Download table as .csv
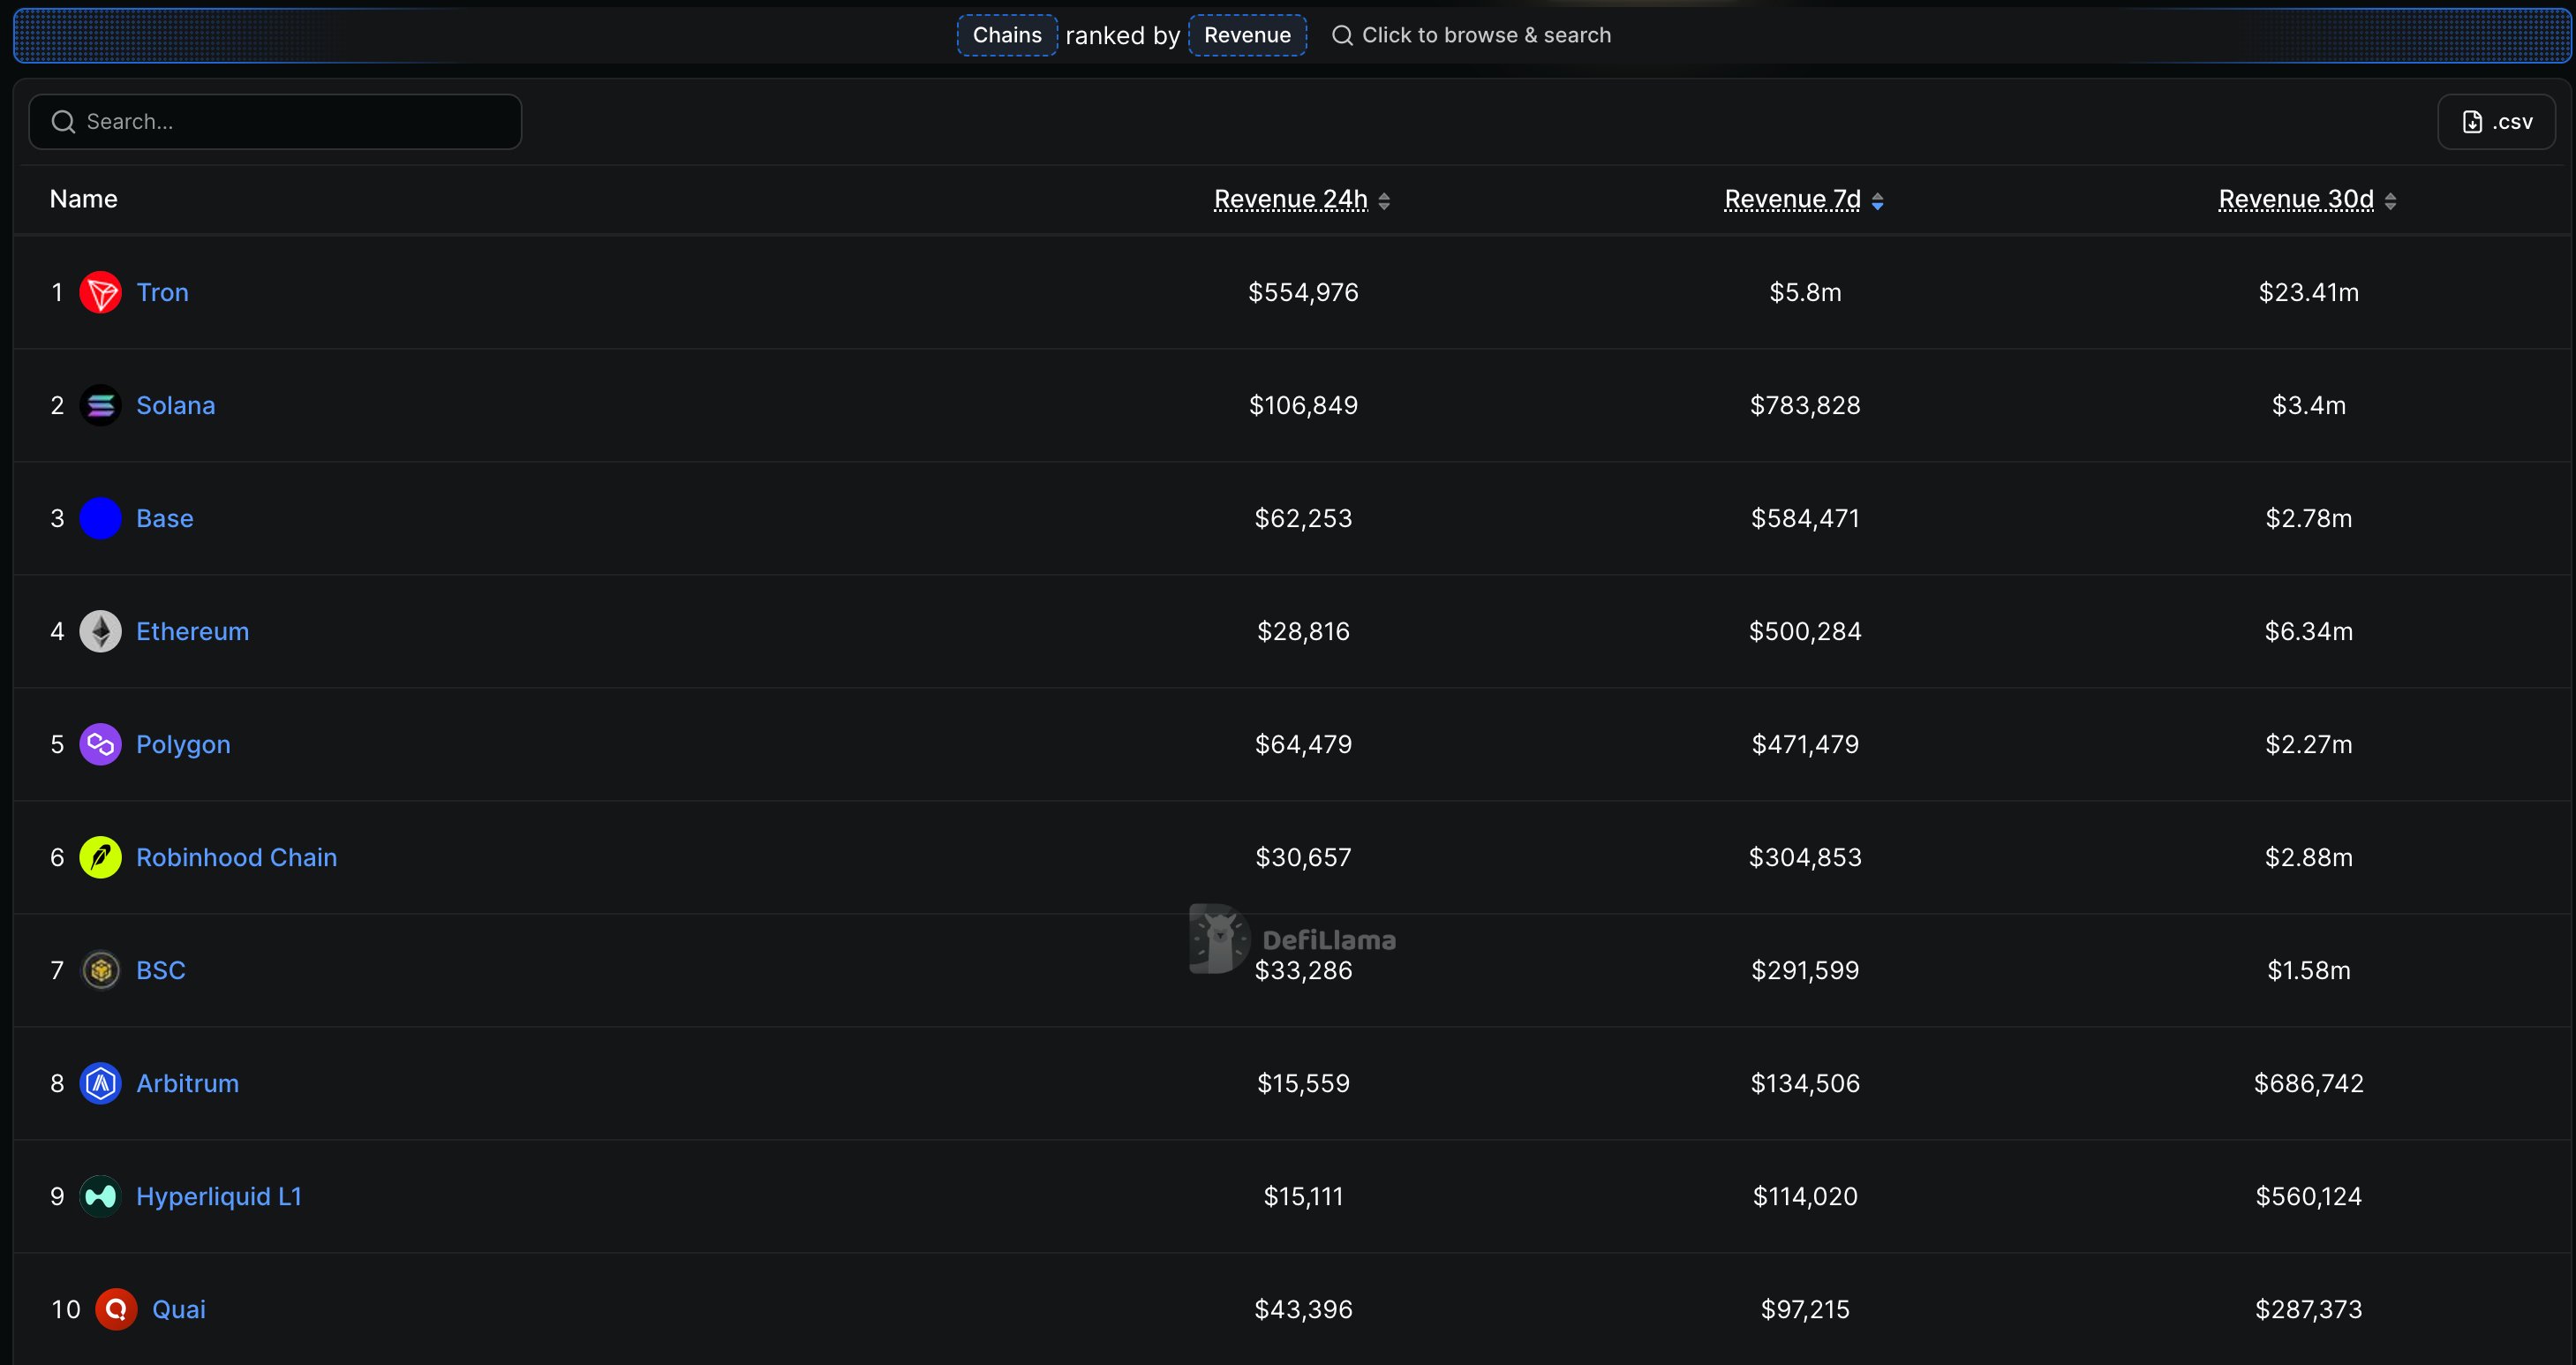 pos(2496,122)
